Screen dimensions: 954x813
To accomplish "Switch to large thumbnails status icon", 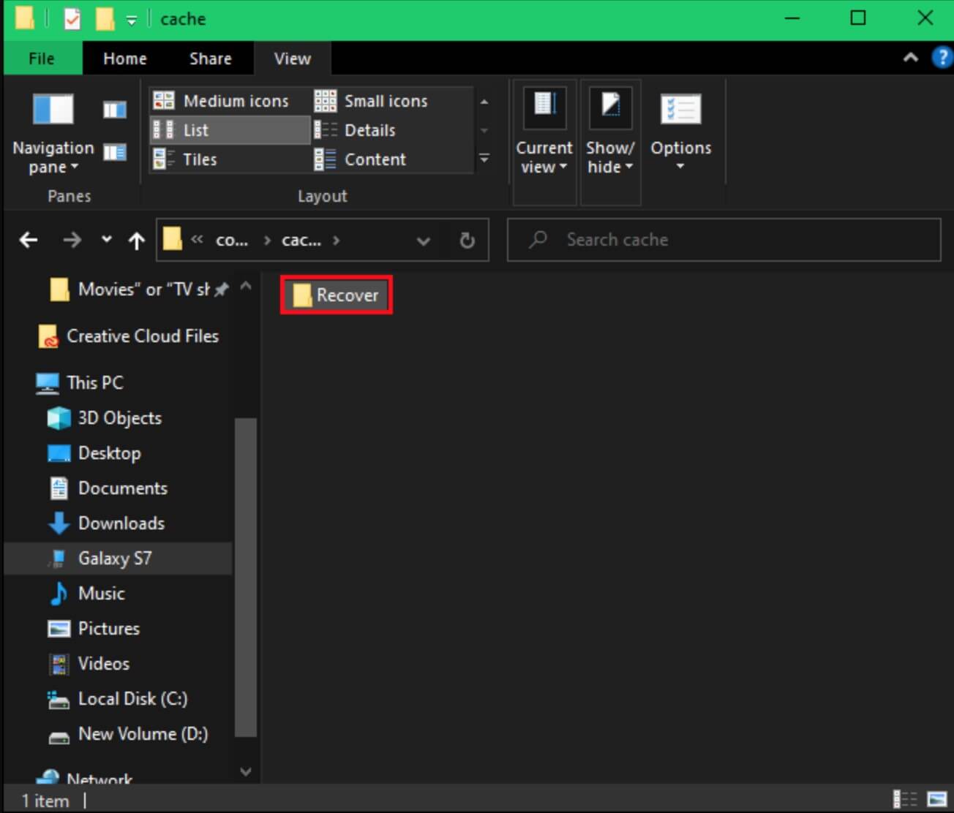I will pyautogui.click(x=937, y=799).
